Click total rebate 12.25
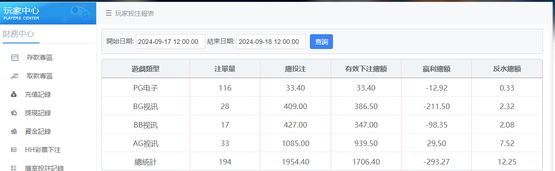Image resolution: width=555 pixels, height=171 pixels. pyautogui.click(x=507, y=162)
